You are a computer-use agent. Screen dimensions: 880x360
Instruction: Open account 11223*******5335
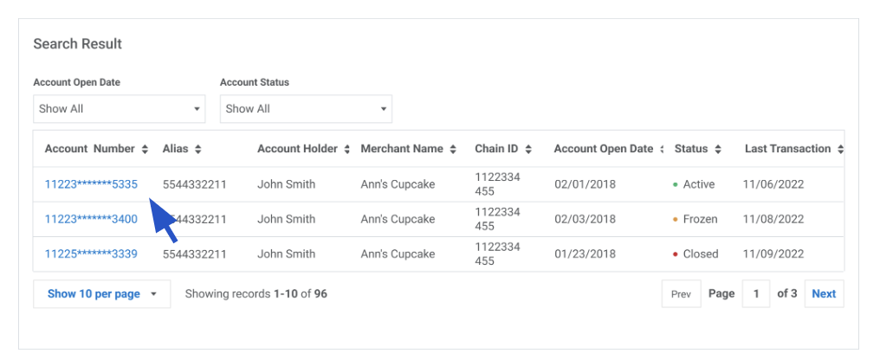(91, 184)
